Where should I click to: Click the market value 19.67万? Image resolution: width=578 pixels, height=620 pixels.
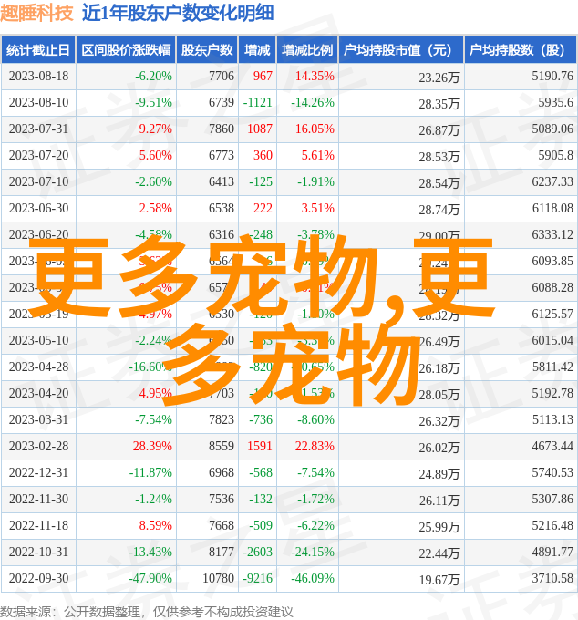[439, 580]
